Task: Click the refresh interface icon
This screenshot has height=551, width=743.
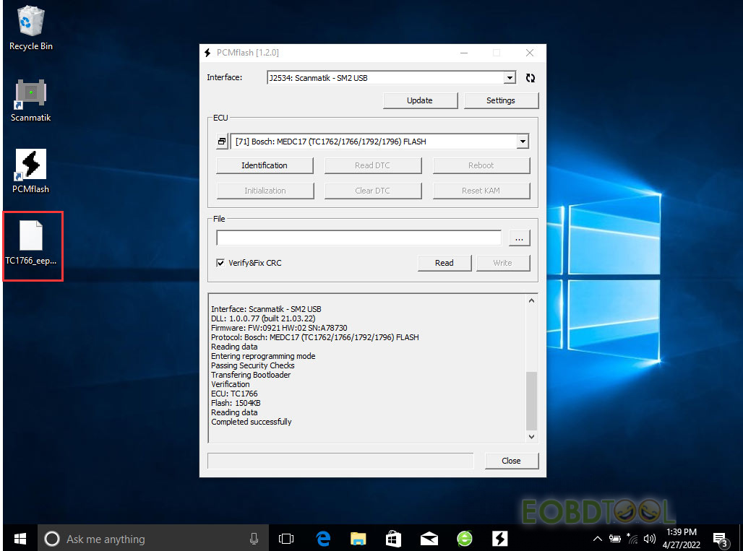Action: click(x=531, y=78)
